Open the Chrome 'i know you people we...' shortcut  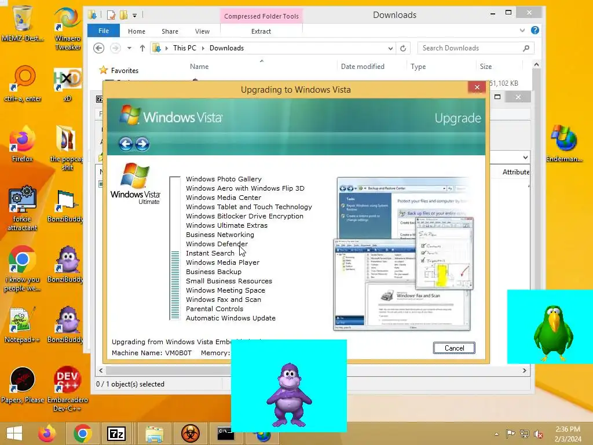[x=23, y=269]
